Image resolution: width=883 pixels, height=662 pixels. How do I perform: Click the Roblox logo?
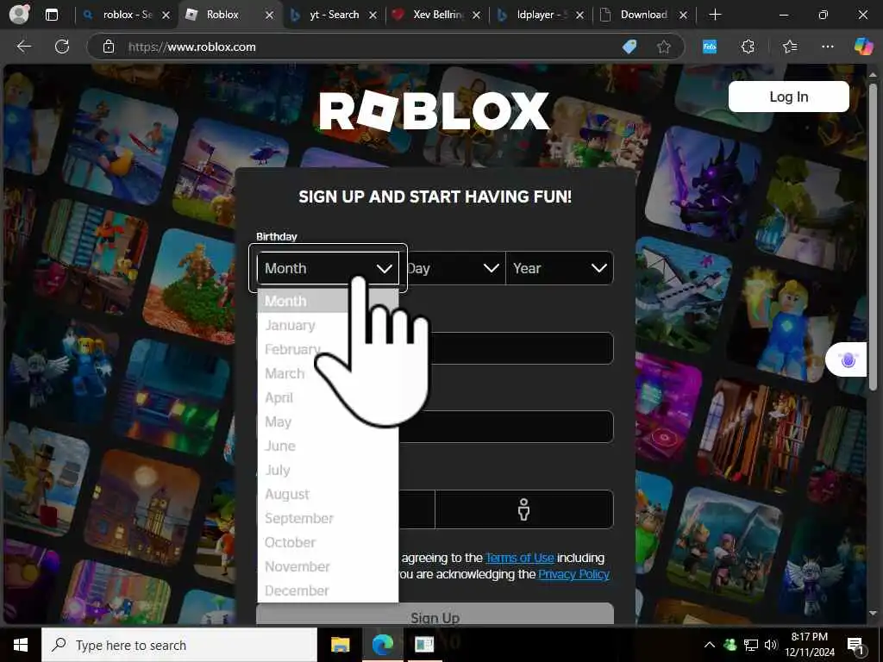(x=435, y=111)
